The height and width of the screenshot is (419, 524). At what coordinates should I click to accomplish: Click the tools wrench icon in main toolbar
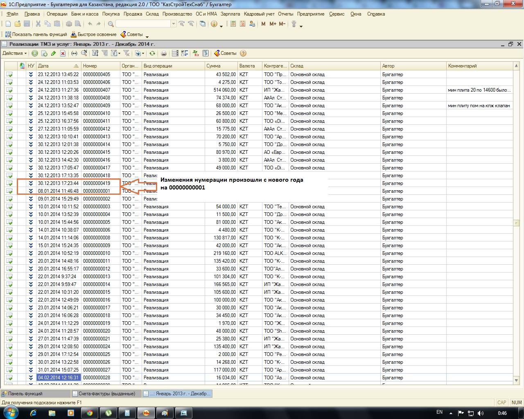tap(294, 24)
